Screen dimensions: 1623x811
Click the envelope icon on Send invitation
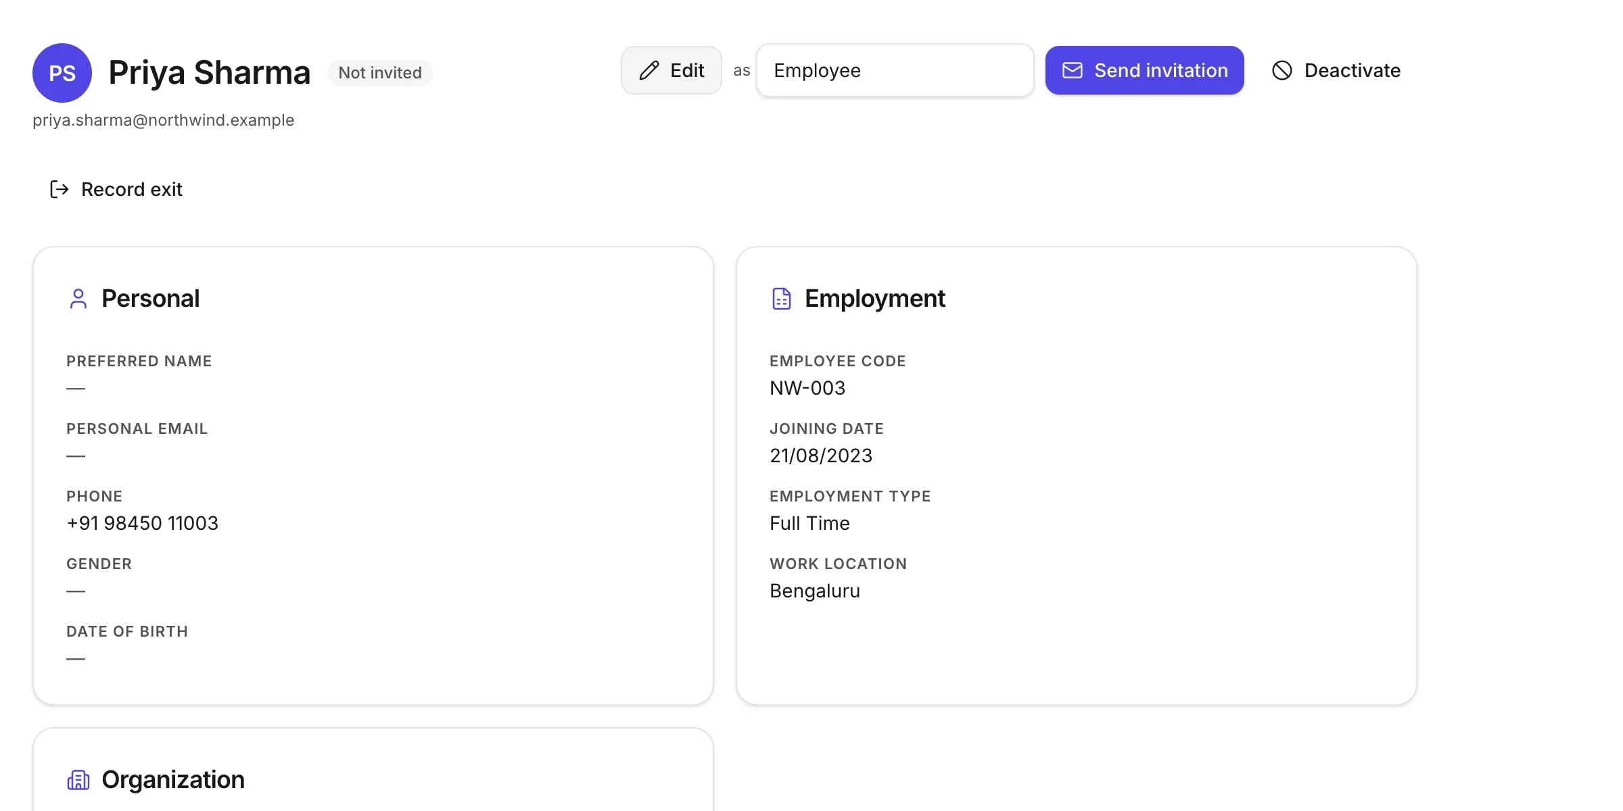pos(1073,70)
